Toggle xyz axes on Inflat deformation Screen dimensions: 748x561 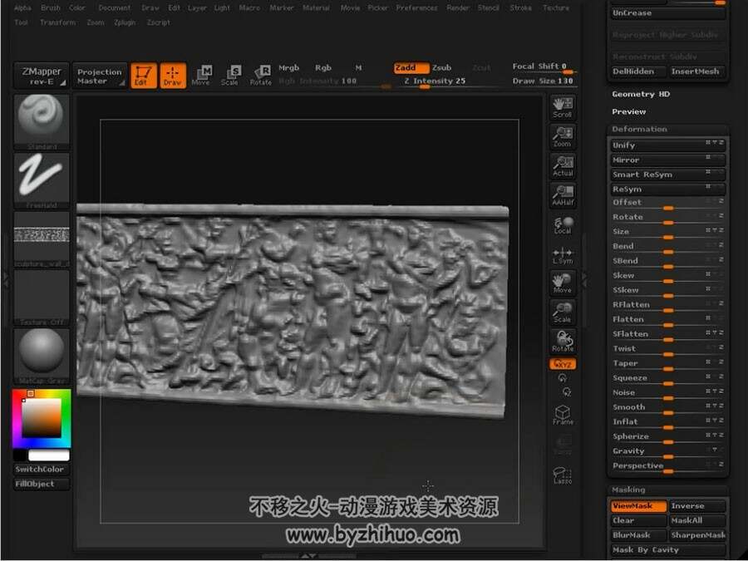(x=715, y=420)
